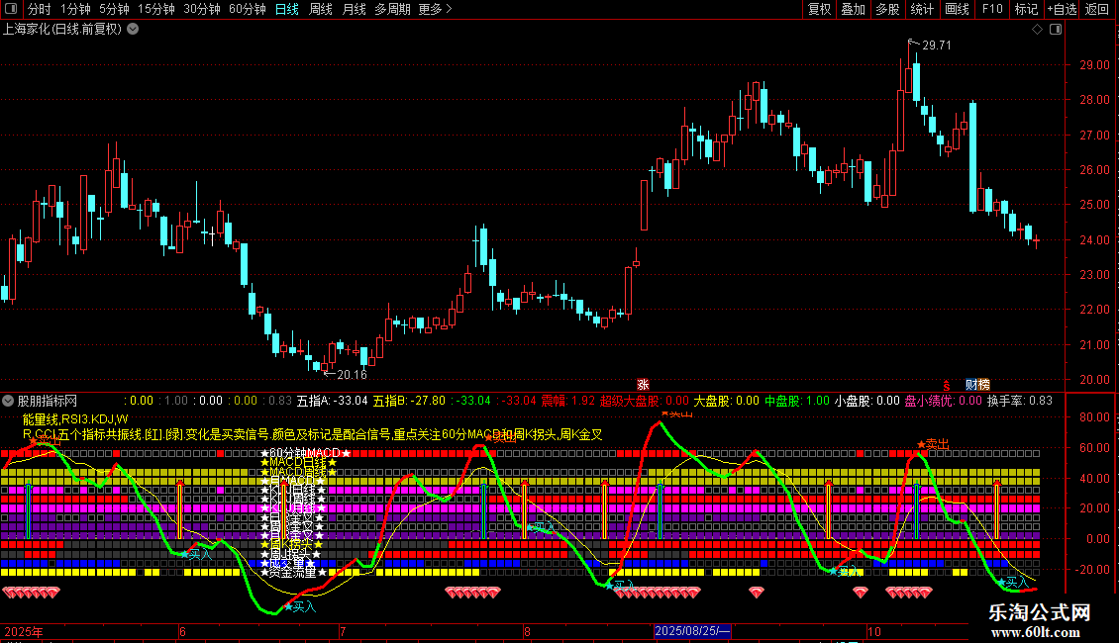Click the 财榜 marker tag

tap(977, 384)
